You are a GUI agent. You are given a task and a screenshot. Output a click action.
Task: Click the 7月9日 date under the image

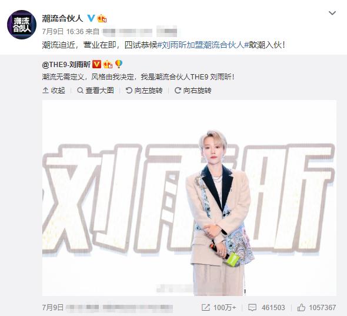53,307
